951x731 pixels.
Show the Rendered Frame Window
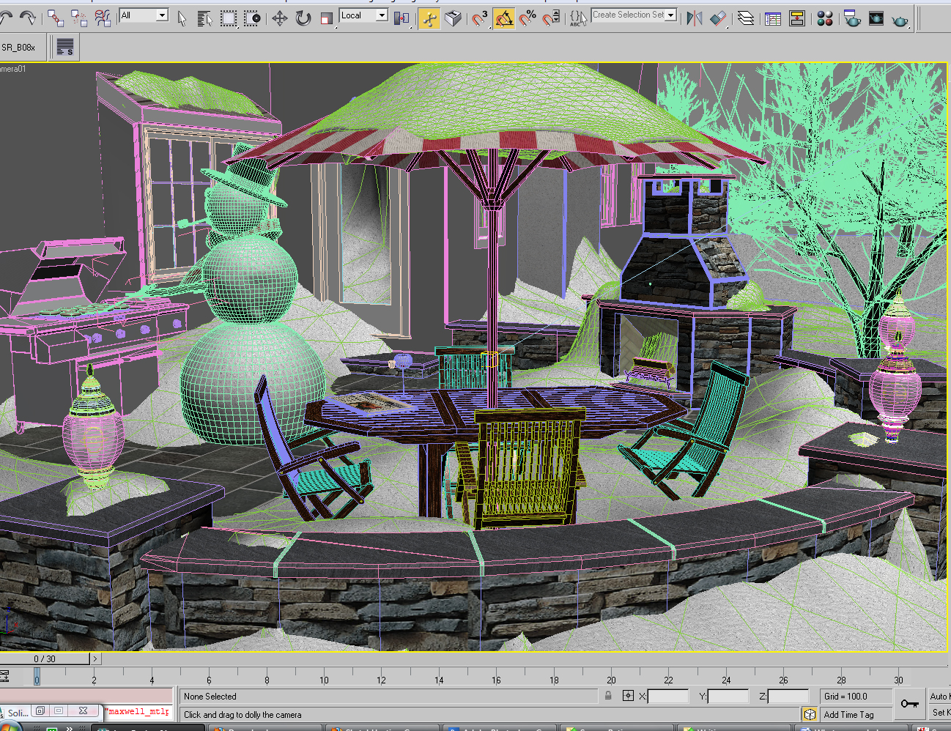(x=876, y=18)
